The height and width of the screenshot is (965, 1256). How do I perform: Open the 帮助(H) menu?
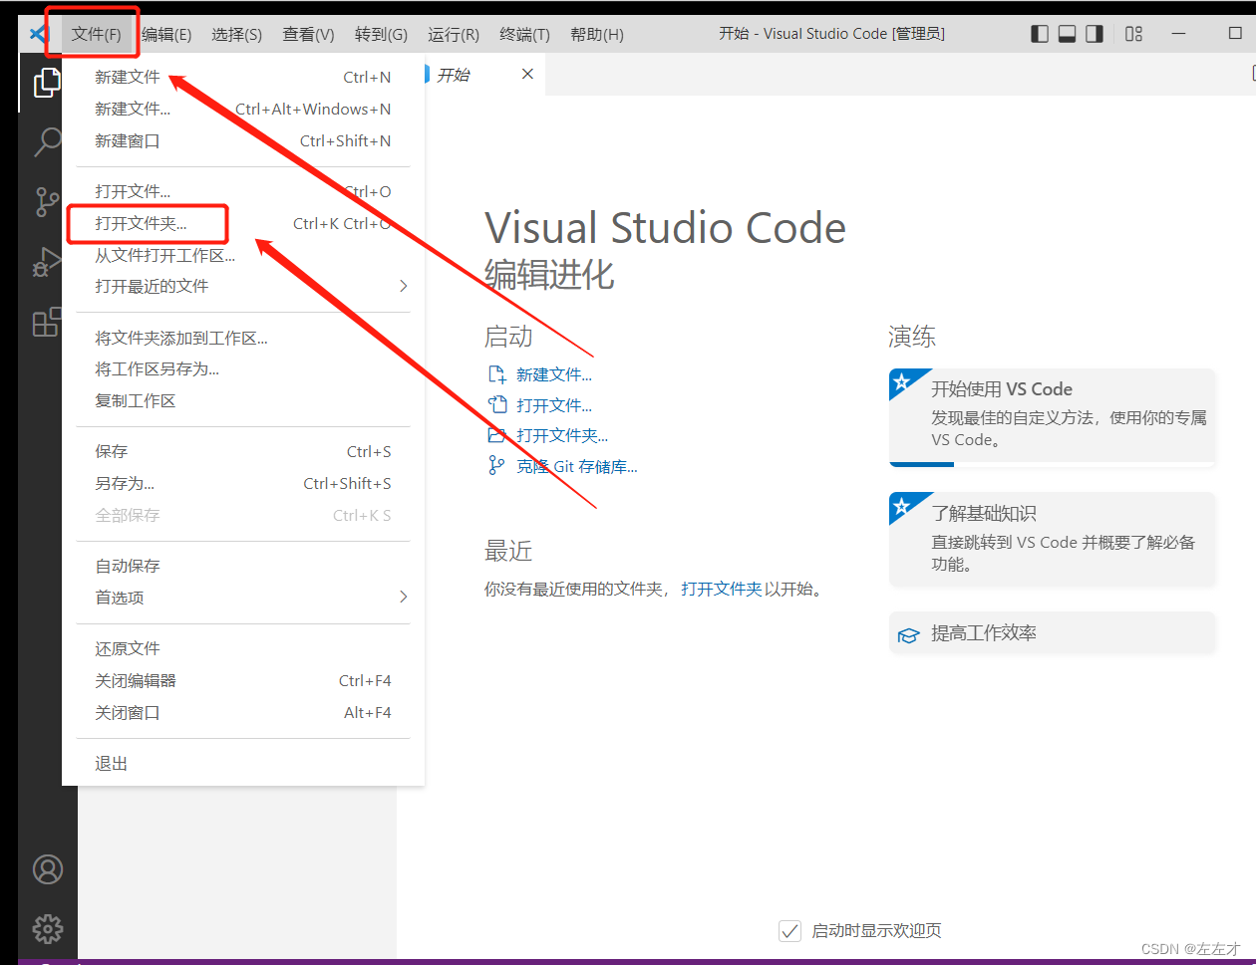[597, 34]
